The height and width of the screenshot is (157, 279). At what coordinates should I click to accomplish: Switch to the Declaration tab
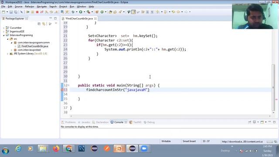[100, 122]
